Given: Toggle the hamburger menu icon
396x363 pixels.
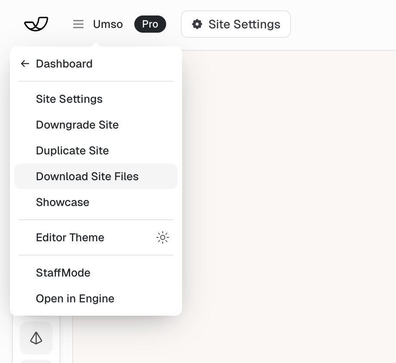Looking at the screenshot, I should tap(78, 24).
